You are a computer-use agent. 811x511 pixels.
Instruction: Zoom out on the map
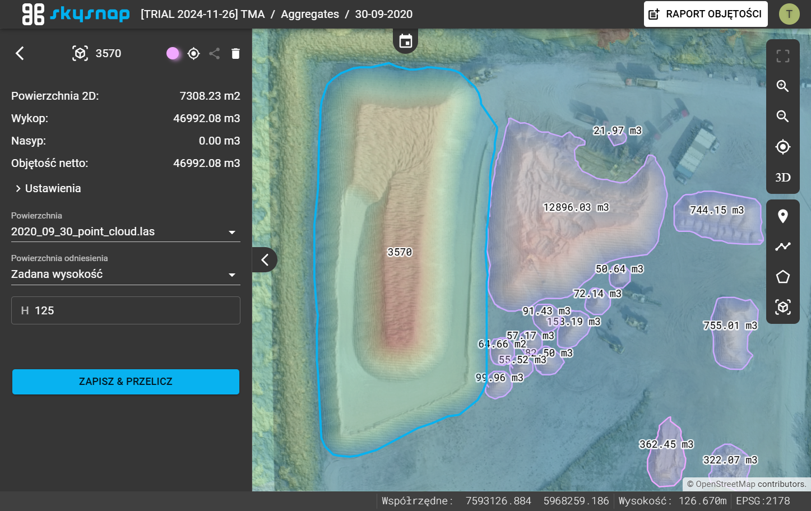pos(783,117)
